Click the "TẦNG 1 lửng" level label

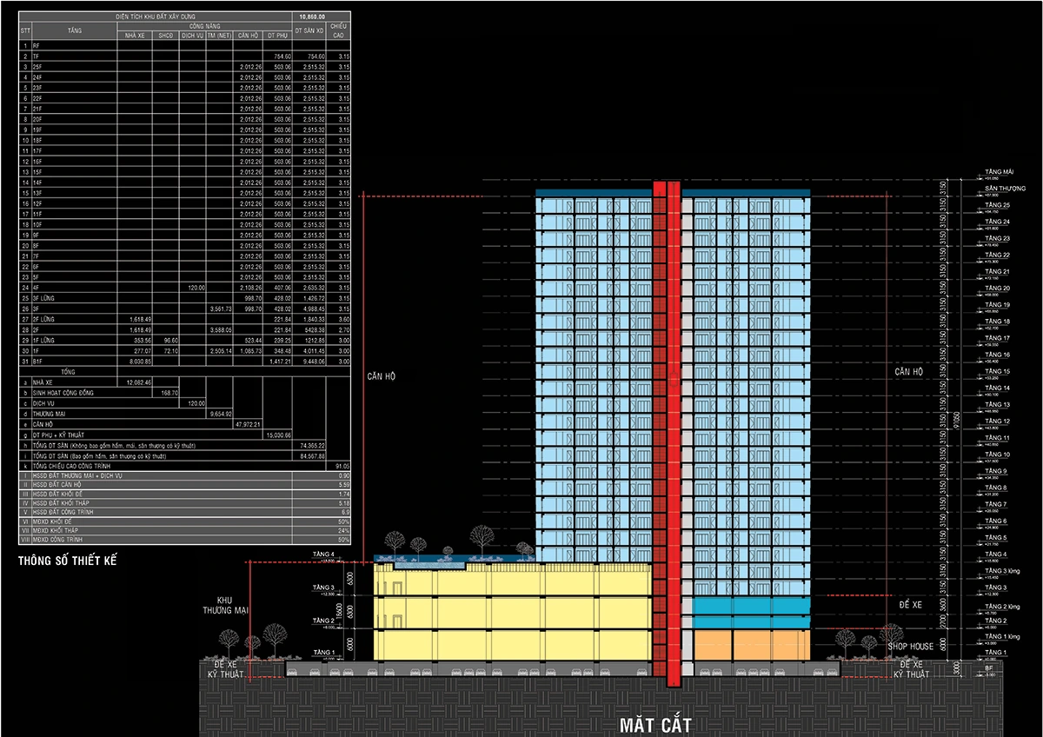tap(1001, 637)
